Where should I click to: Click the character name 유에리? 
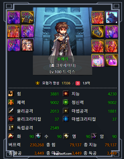click(x=63, y=59)
